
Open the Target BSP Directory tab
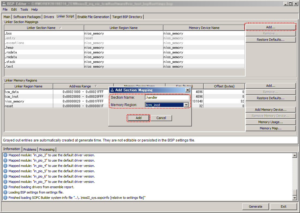coord(127,17)
